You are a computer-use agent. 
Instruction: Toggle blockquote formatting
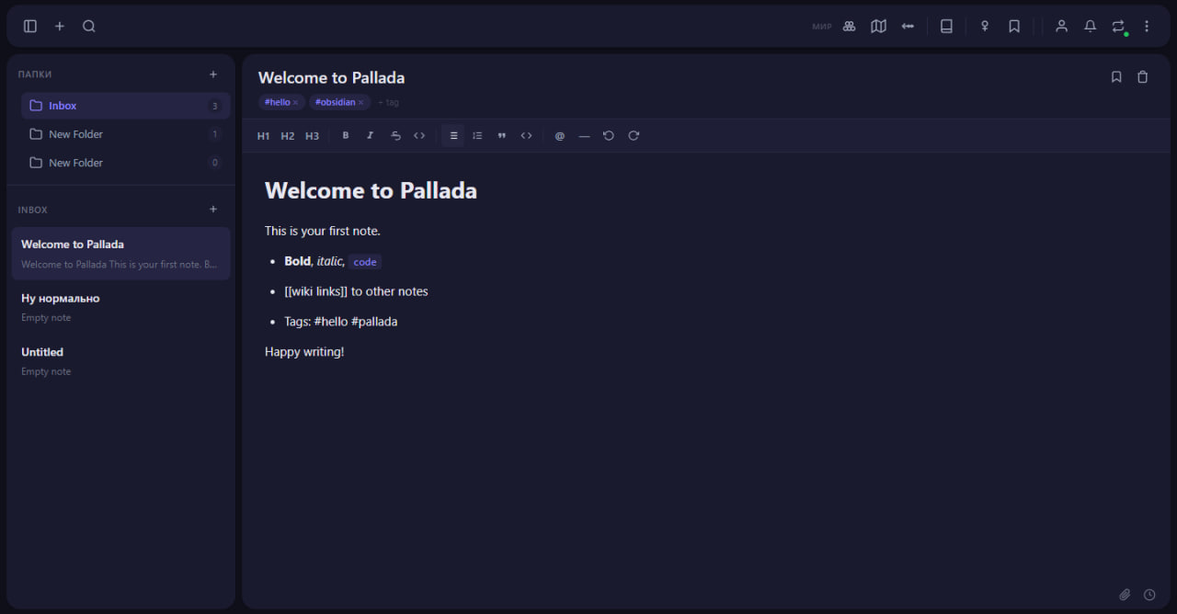tap(502, 136)
